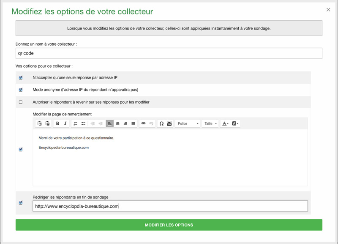Image resolution: width=338 pixels, height=244 pixels.
Task: Open the background color dropdown
Action: coord(235,123)
